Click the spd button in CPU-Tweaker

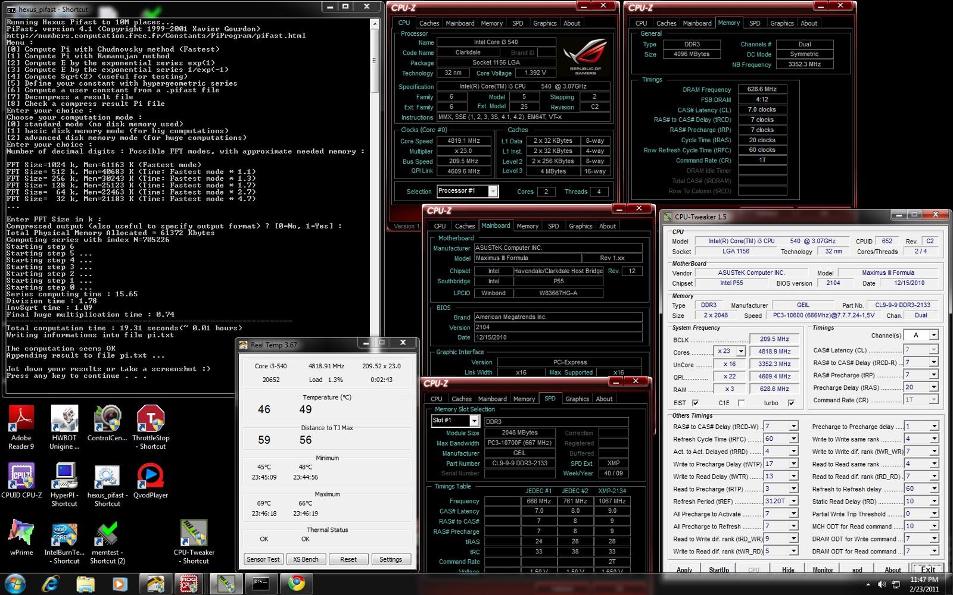[857, 570]
